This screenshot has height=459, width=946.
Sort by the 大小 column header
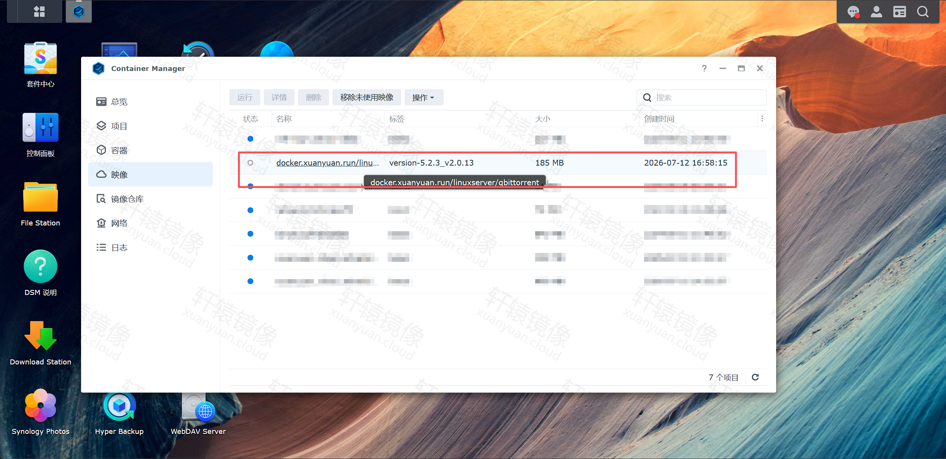click(585, 119)
